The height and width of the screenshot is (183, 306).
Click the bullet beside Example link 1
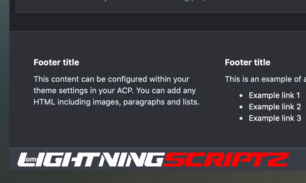point(241,96)
